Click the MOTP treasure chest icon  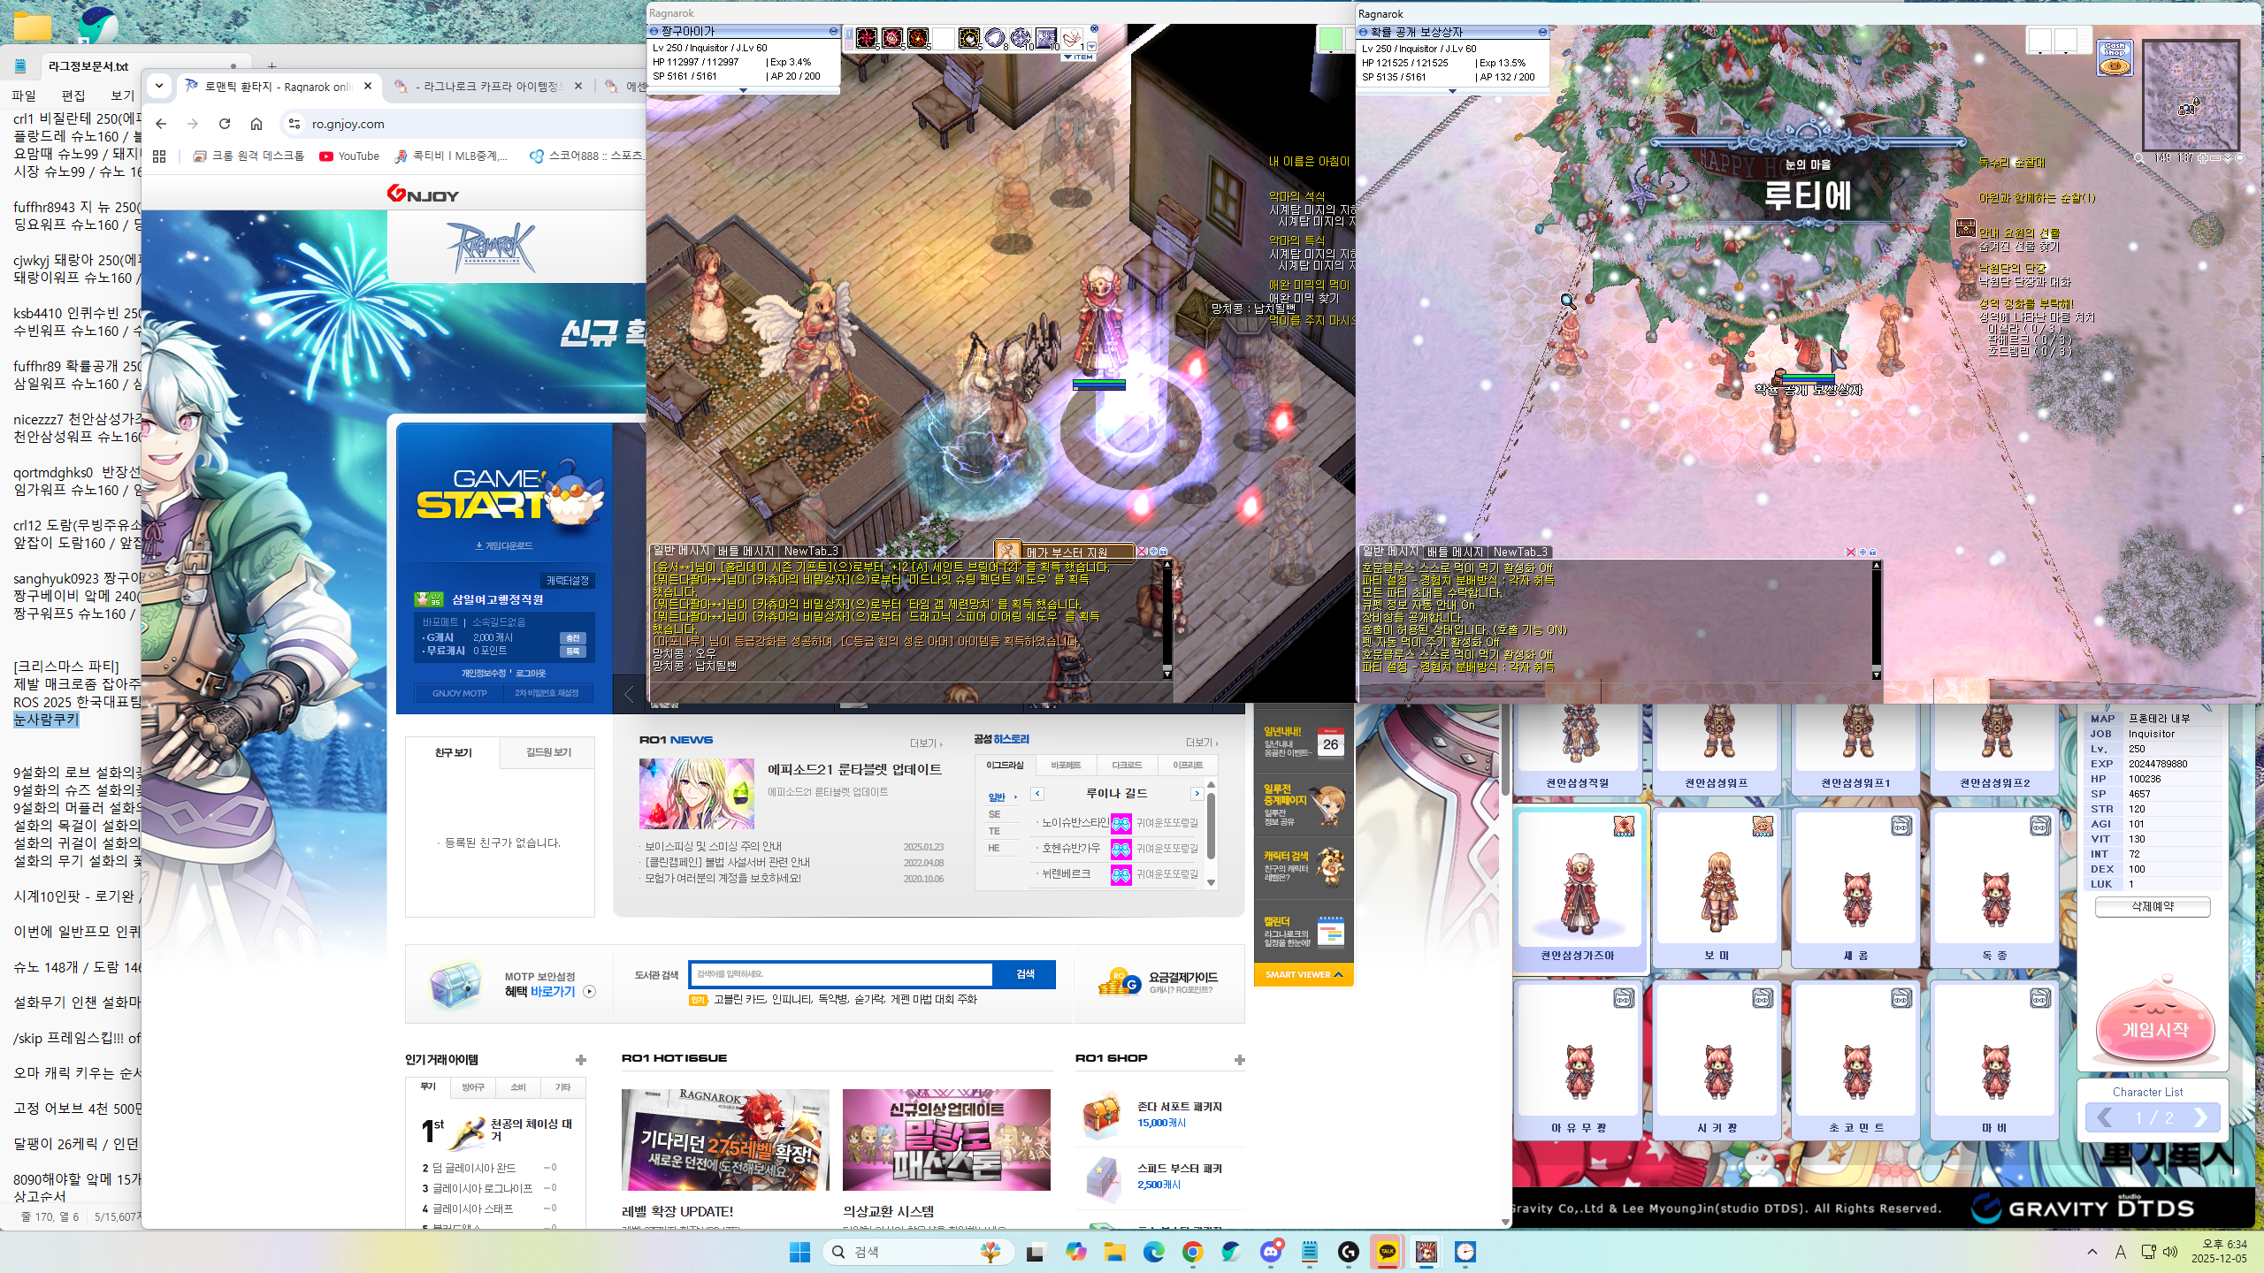pos(455,984)
